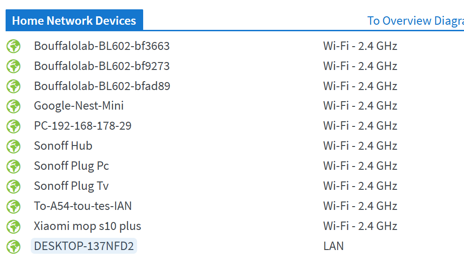This screenshot has height=264, width=464.
Task: Click the Xiaomi mop s10 plus globe icon
Action: [x=14, y=227]
